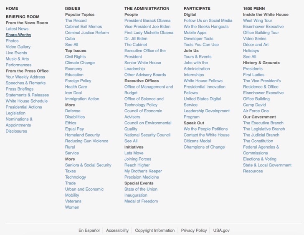This screenshot has width=304, height=235.
Task: Open the Share-Worthy link
Action: coord(18,35)
